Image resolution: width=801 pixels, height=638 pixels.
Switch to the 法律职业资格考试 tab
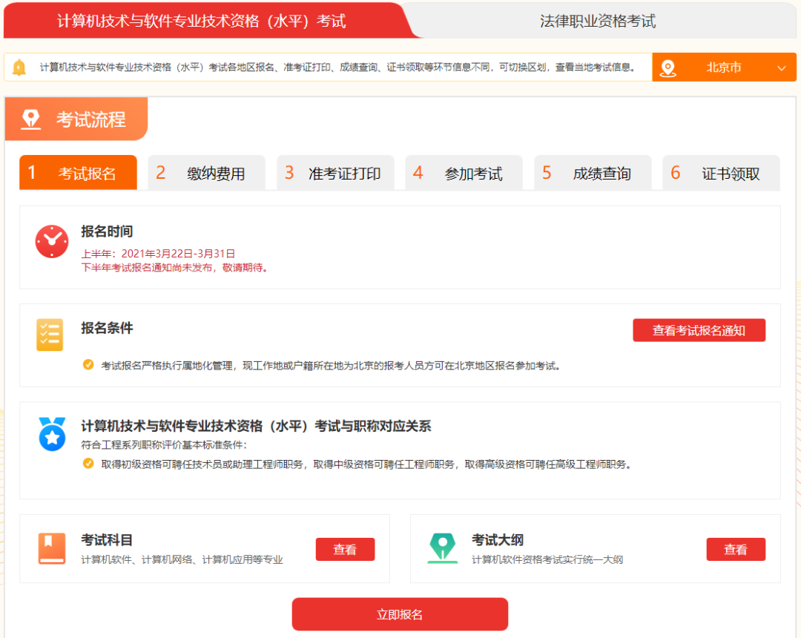coord(598,21)
